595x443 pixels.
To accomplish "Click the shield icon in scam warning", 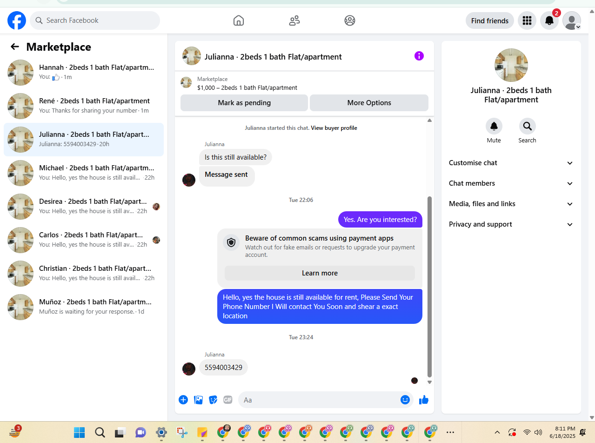I will coord(231,242).
